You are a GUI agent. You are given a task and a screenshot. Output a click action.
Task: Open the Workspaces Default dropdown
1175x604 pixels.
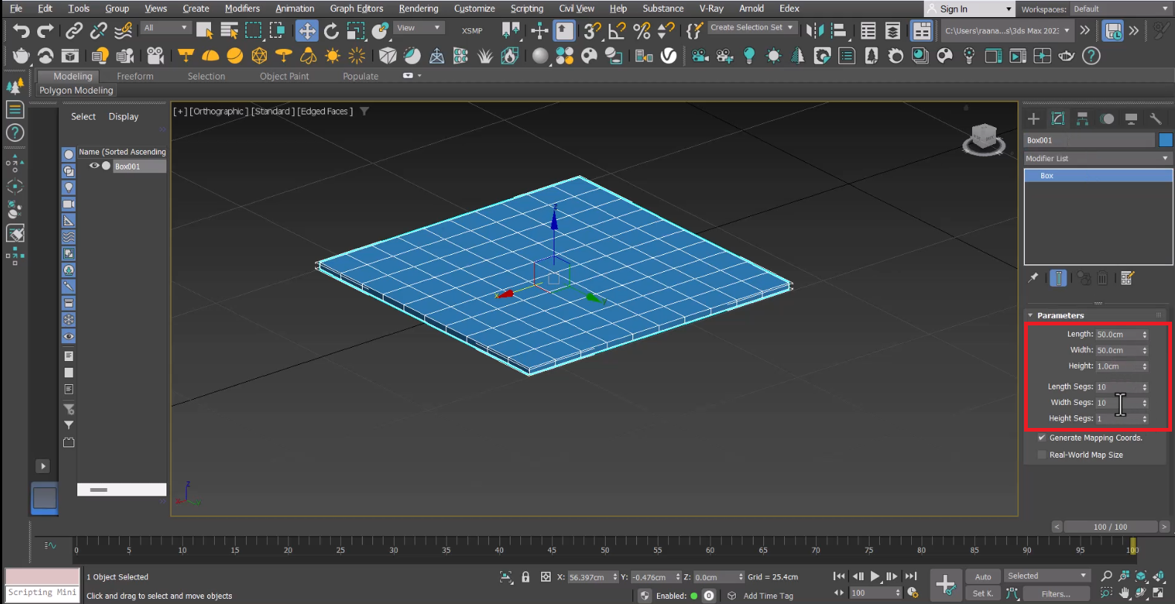1120,9
